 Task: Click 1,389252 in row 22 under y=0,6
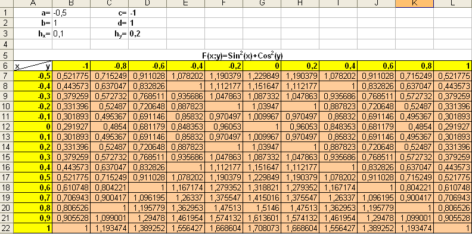[377, 228]
